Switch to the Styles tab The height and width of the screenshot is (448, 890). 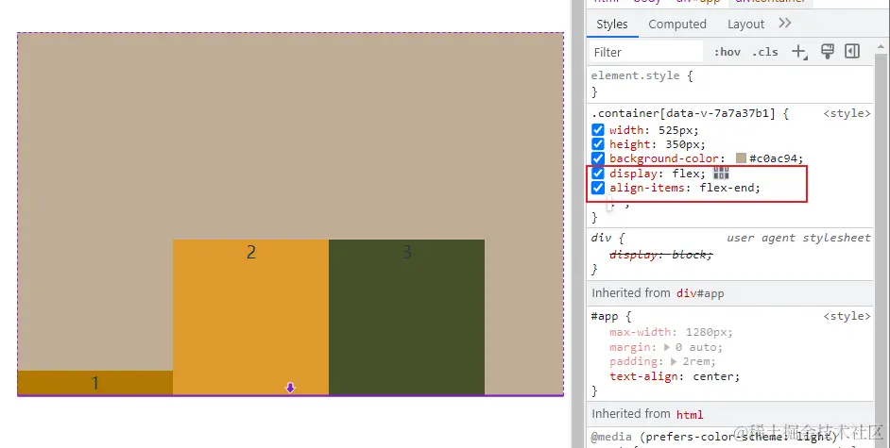click(x=612, y=25)
